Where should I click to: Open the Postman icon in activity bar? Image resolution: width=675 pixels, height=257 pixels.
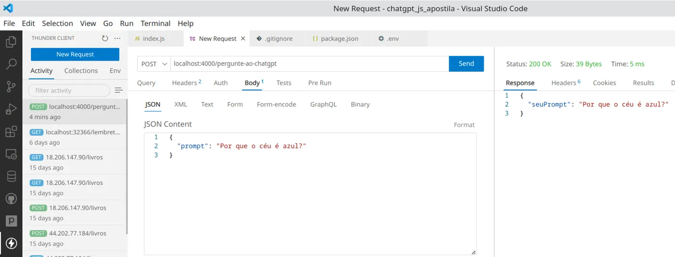pyautogui.click(x=11, y=221)
